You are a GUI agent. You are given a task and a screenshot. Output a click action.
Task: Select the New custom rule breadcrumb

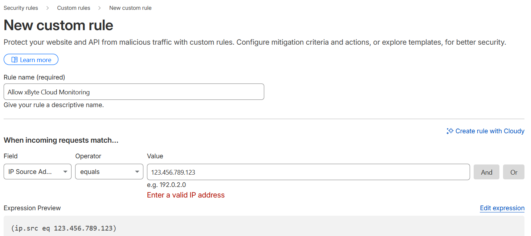[x=130, y=8]
